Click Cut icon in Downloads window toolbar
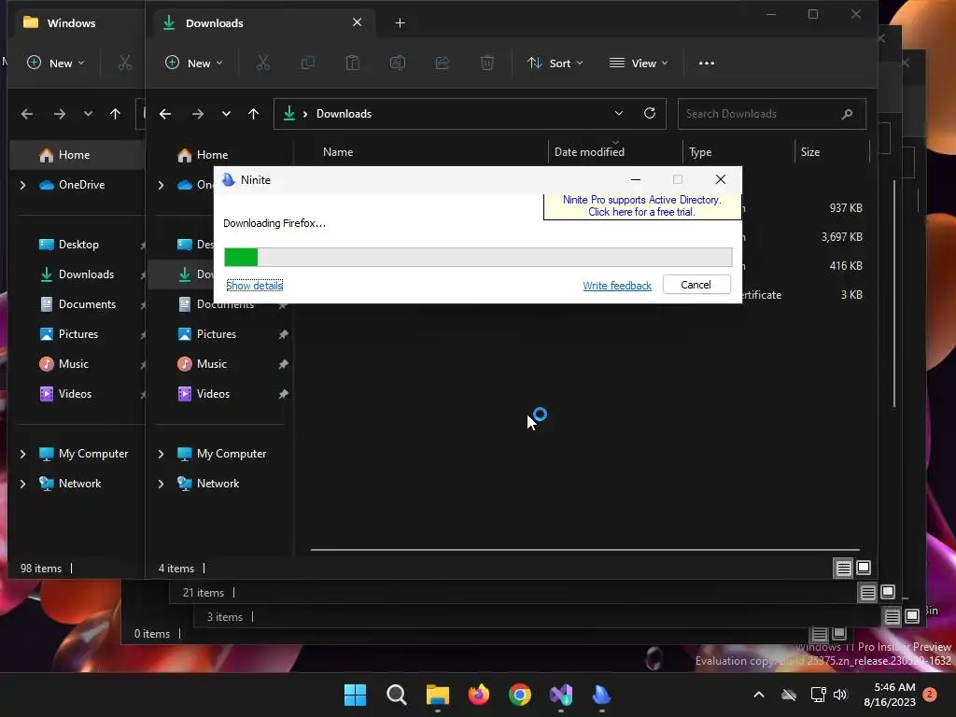956x717 pixels. coord(262,63)
